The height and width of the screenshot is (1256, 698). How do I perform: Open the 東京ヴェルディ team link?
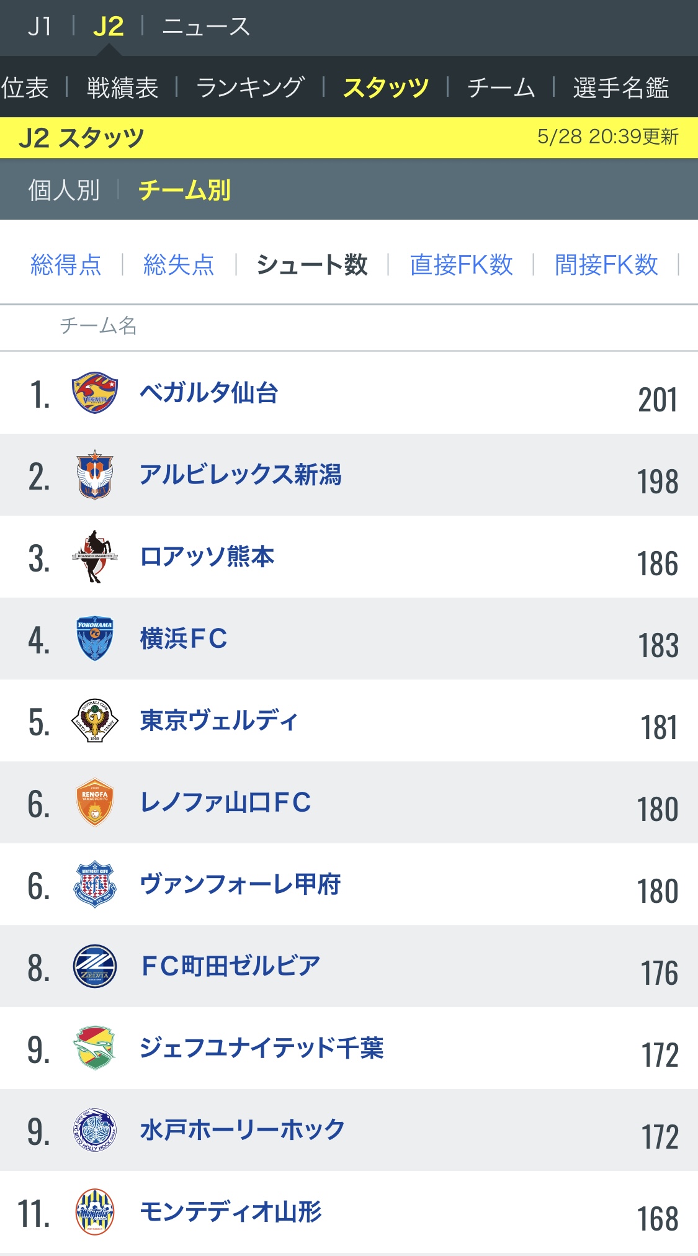[x=218, y=720]
